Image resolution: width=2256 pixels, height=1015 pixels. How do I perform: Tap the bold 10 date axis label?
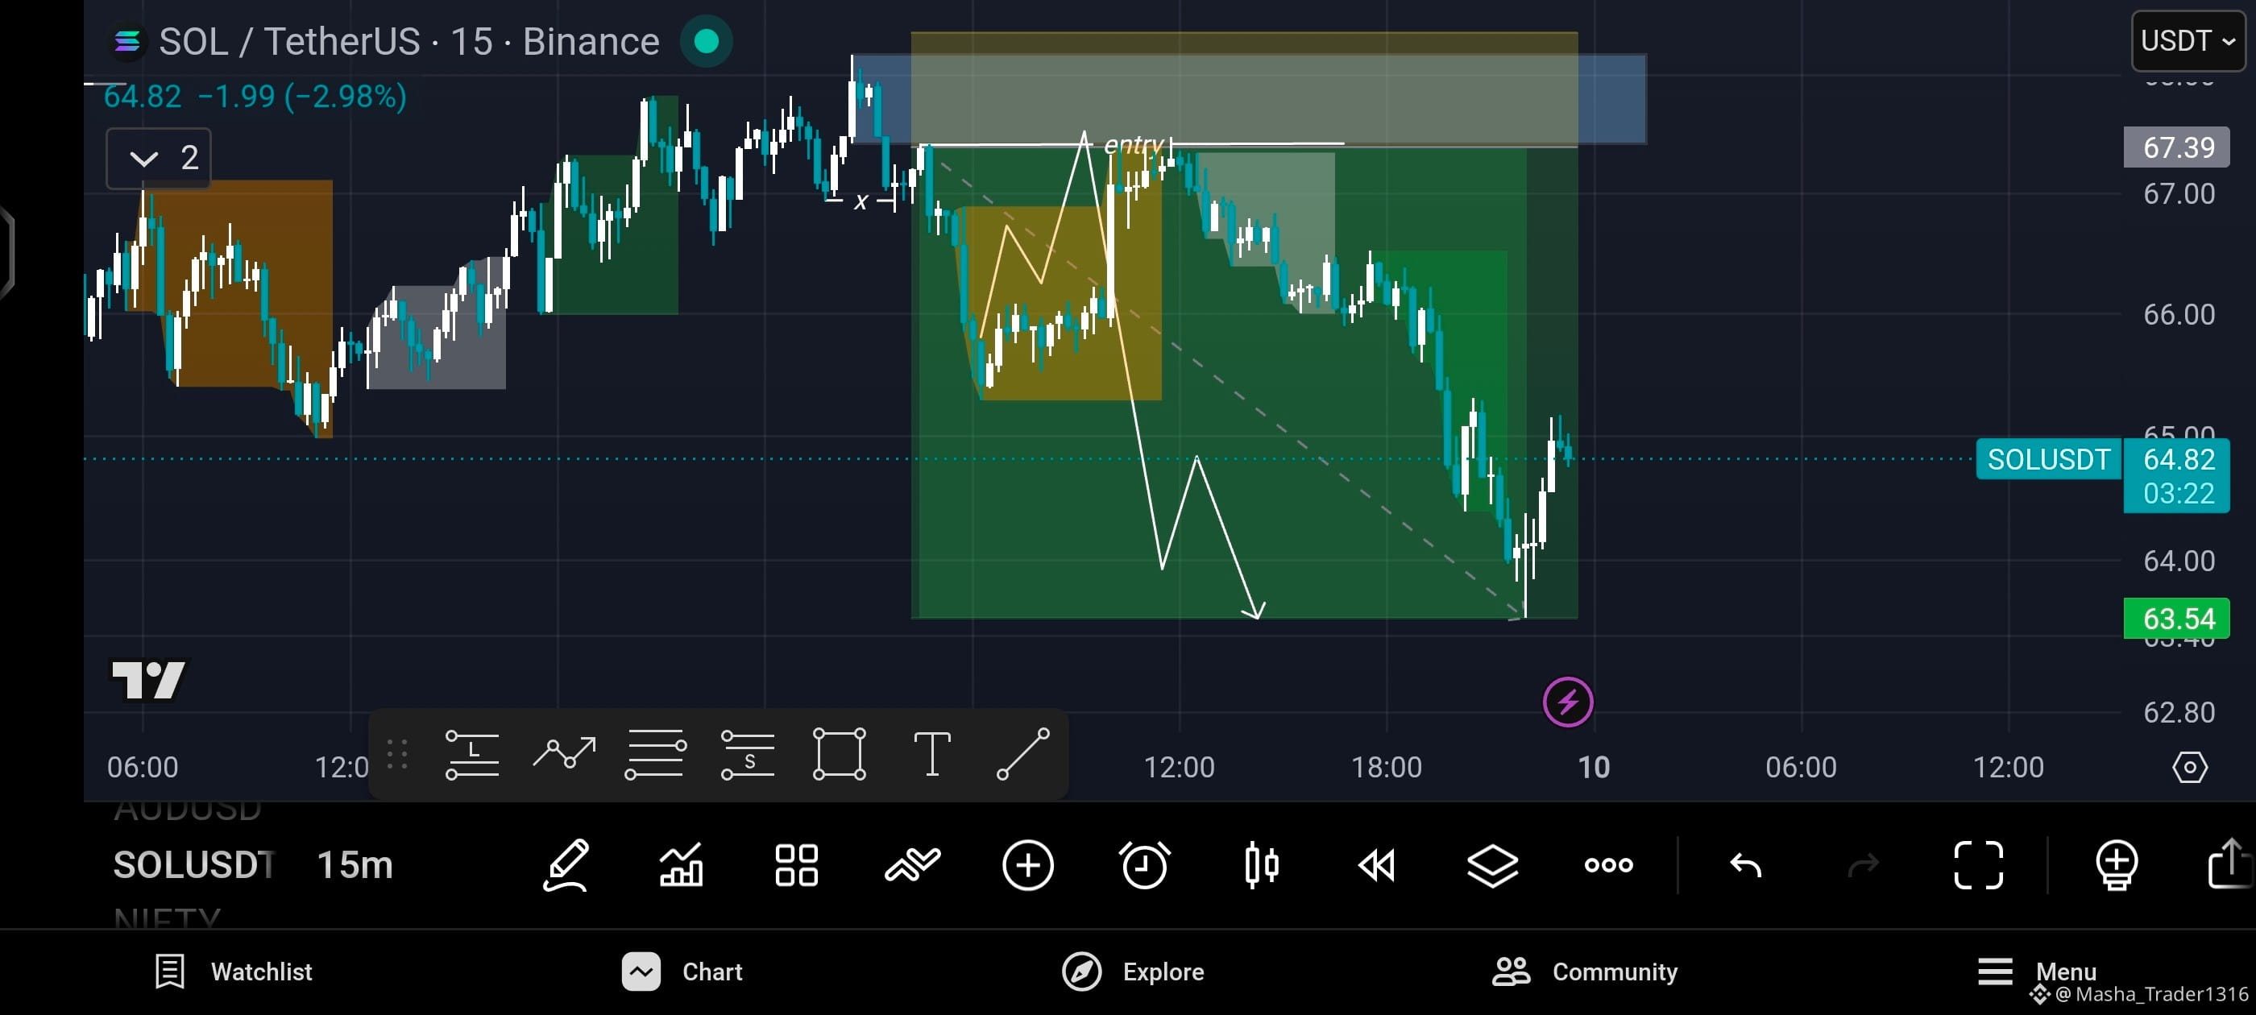1593,767
